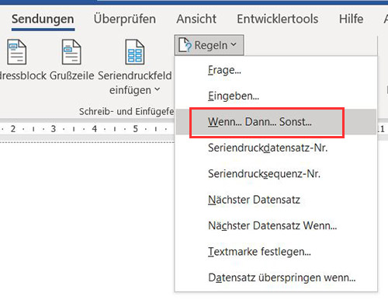The height and width of the screenshot is (300, 388).
Task: Expand the Seriendruckfeld einfügen dropdown arrow
Action: tap(157, 89)
